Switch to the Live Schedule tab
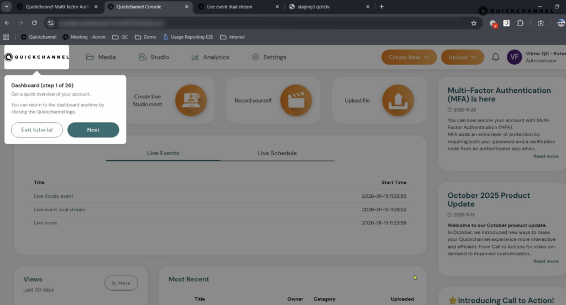This screenshot has width=566, height=305. pos(277,153)
